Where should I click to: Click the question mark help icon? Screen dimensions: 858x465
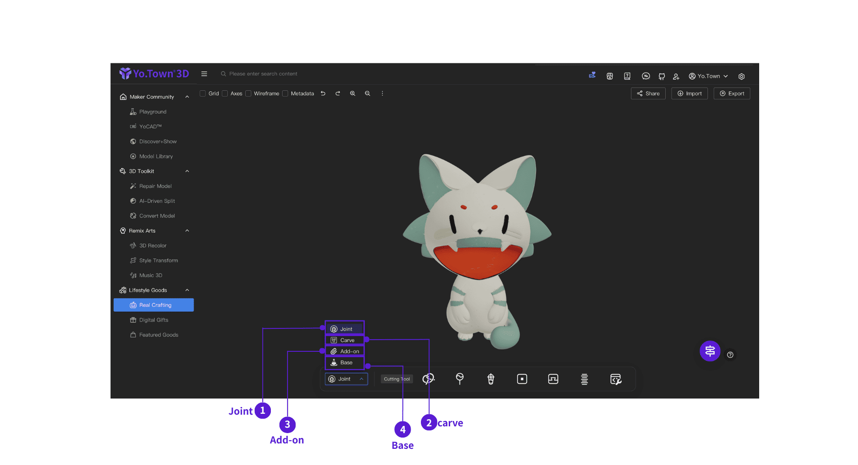tap(730, 355)
